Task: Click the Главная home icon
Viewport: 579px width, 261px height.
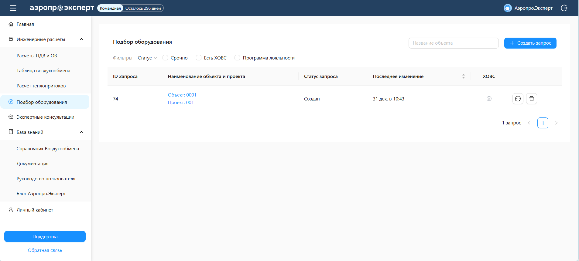Action: tap(11, 24)
